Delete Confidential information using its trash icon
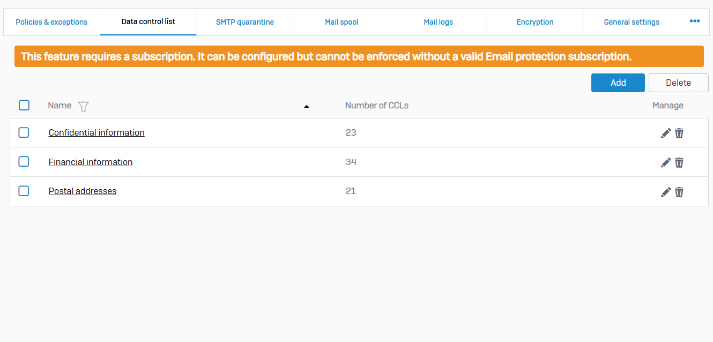The image size is (713, 342). (x=679, y=133)
